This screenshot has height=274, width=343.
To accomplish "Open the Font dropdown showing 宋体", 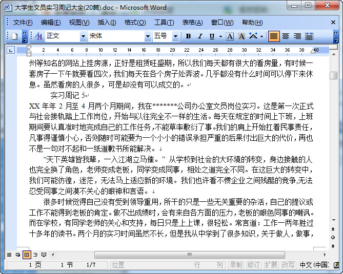I will click(148, 36).
